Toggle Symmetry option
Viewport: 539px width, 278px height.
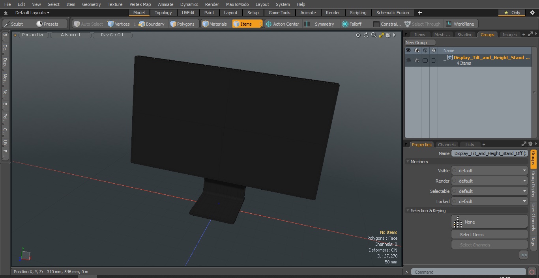[320, 24]
